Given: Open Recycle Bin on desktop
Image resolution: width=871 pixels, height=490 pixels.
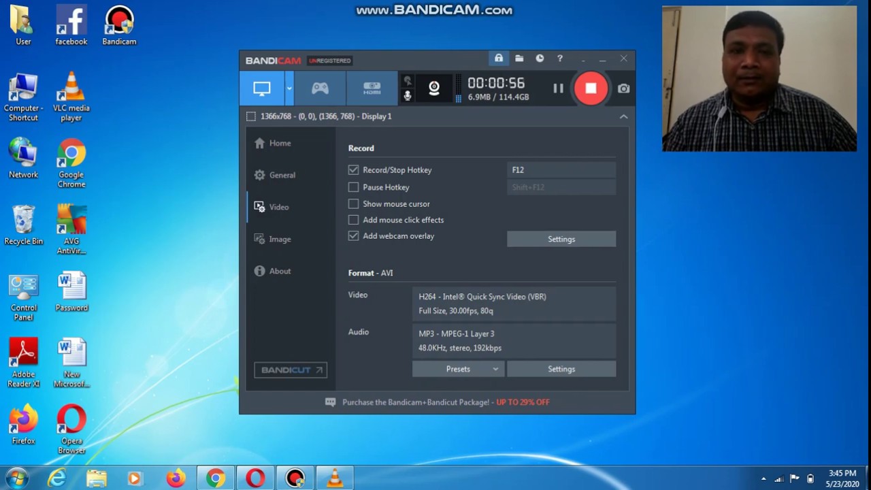Looking at the screenshot, I should click(x=23, y=225).
